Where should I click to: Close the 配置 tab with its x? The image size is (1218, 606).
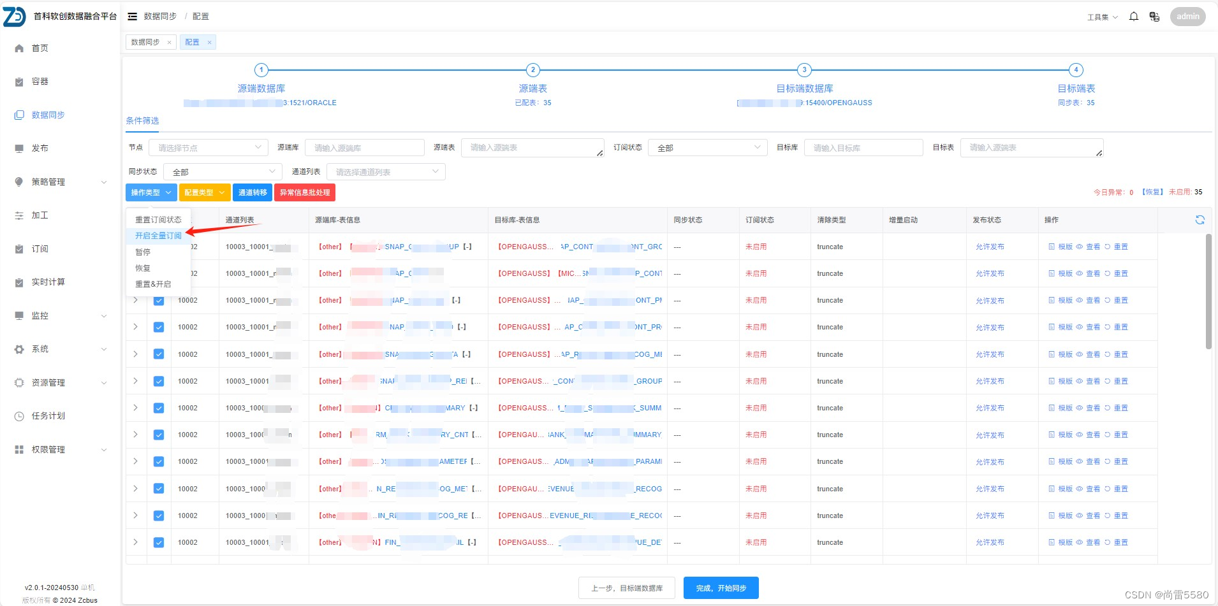(209, 43)
